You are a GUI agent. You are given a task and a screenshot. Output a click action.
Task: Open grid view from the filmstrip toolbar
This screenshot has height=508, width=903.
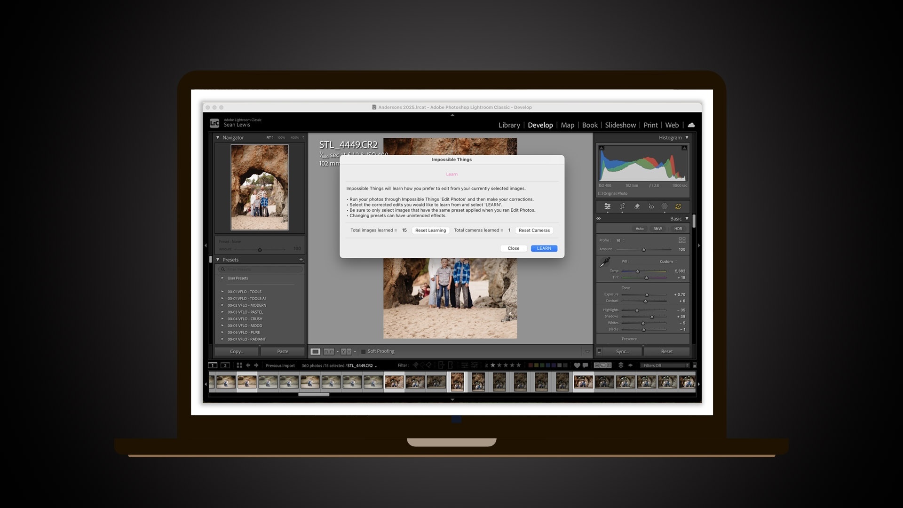tap(239, 365)
